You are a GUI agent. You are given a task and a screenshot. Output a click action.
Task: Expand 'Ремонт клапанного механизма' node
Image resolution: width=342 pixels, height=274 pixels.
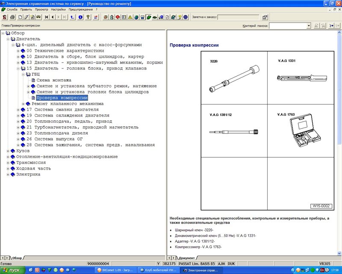[x=23, y=104]
